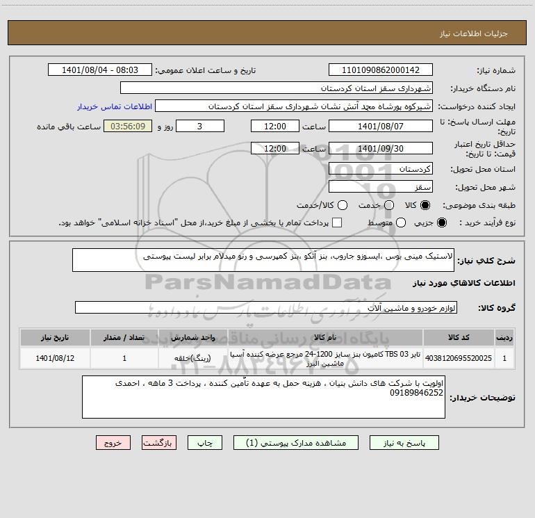Viewport: 535px width, 518px height.
Task: Click the چاپ print button
Action: [x=205, y=443]
